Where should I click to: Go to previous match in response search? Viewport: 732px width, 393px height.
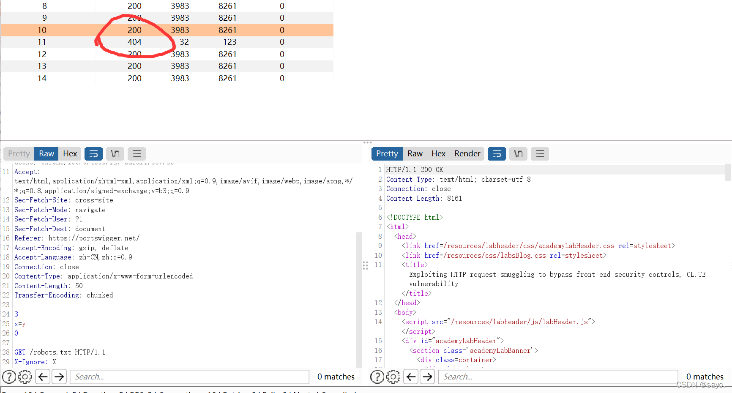[x=411, y=377]
